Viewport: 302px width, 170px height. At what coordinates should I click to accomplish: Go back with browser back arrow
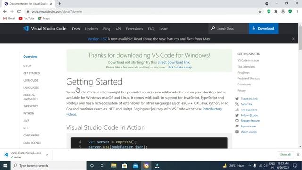5,11
